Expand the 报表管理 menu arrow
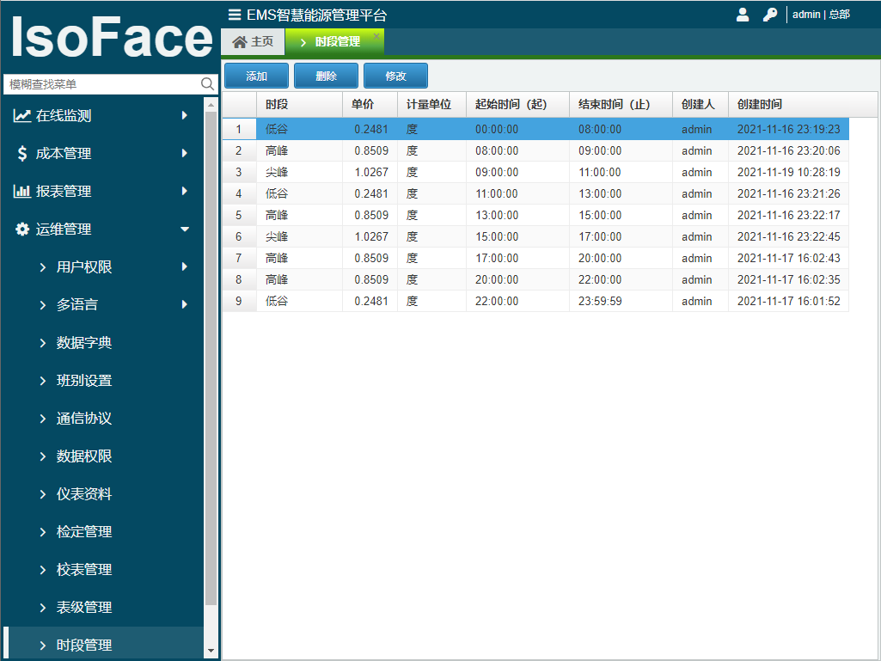The height and width of the screenshot is (661, 881). pyautogui.click(x=184, y=191)
